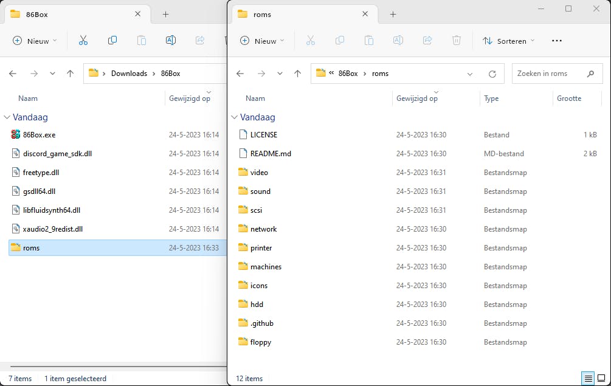The width and height of the screenshot is (611, 386).
Task: Expand the hidden breadcrumb path in the roms address bar
Action: (331, 73)
